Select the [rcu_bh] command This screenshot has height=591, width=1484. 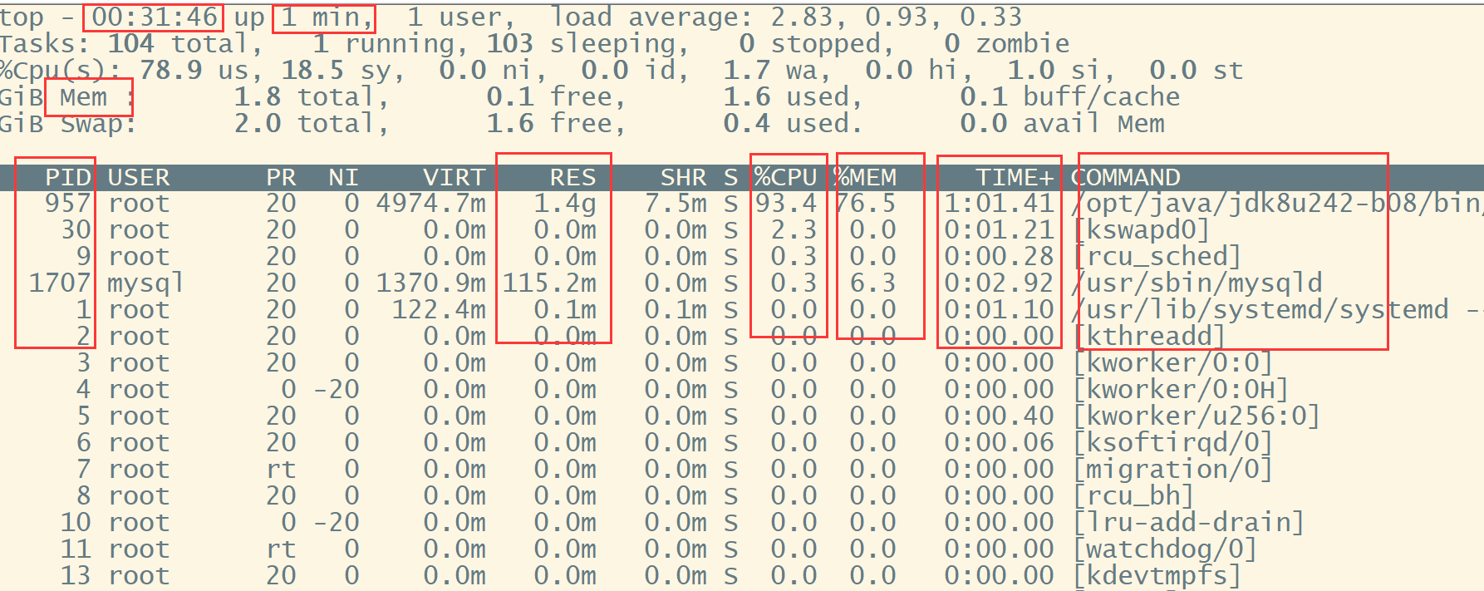tap(1133, 495)
